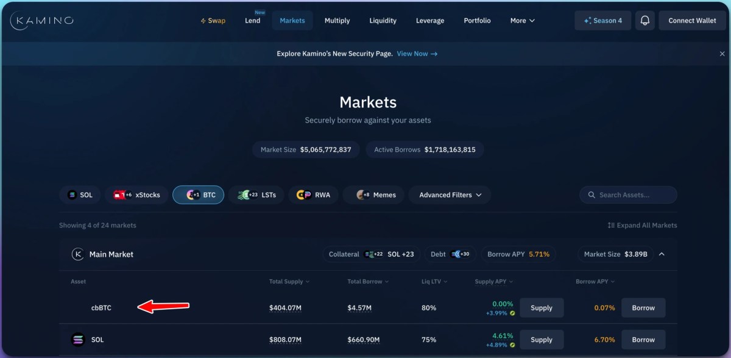The width and height of the screenshot is (731, 358).
Task: Focus the Search Assets field
Action: 628,195
